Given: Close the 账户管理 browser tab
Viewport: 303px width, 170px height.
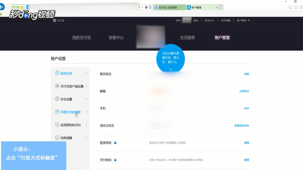Looking at the screenshot, I should coord(217,7).
